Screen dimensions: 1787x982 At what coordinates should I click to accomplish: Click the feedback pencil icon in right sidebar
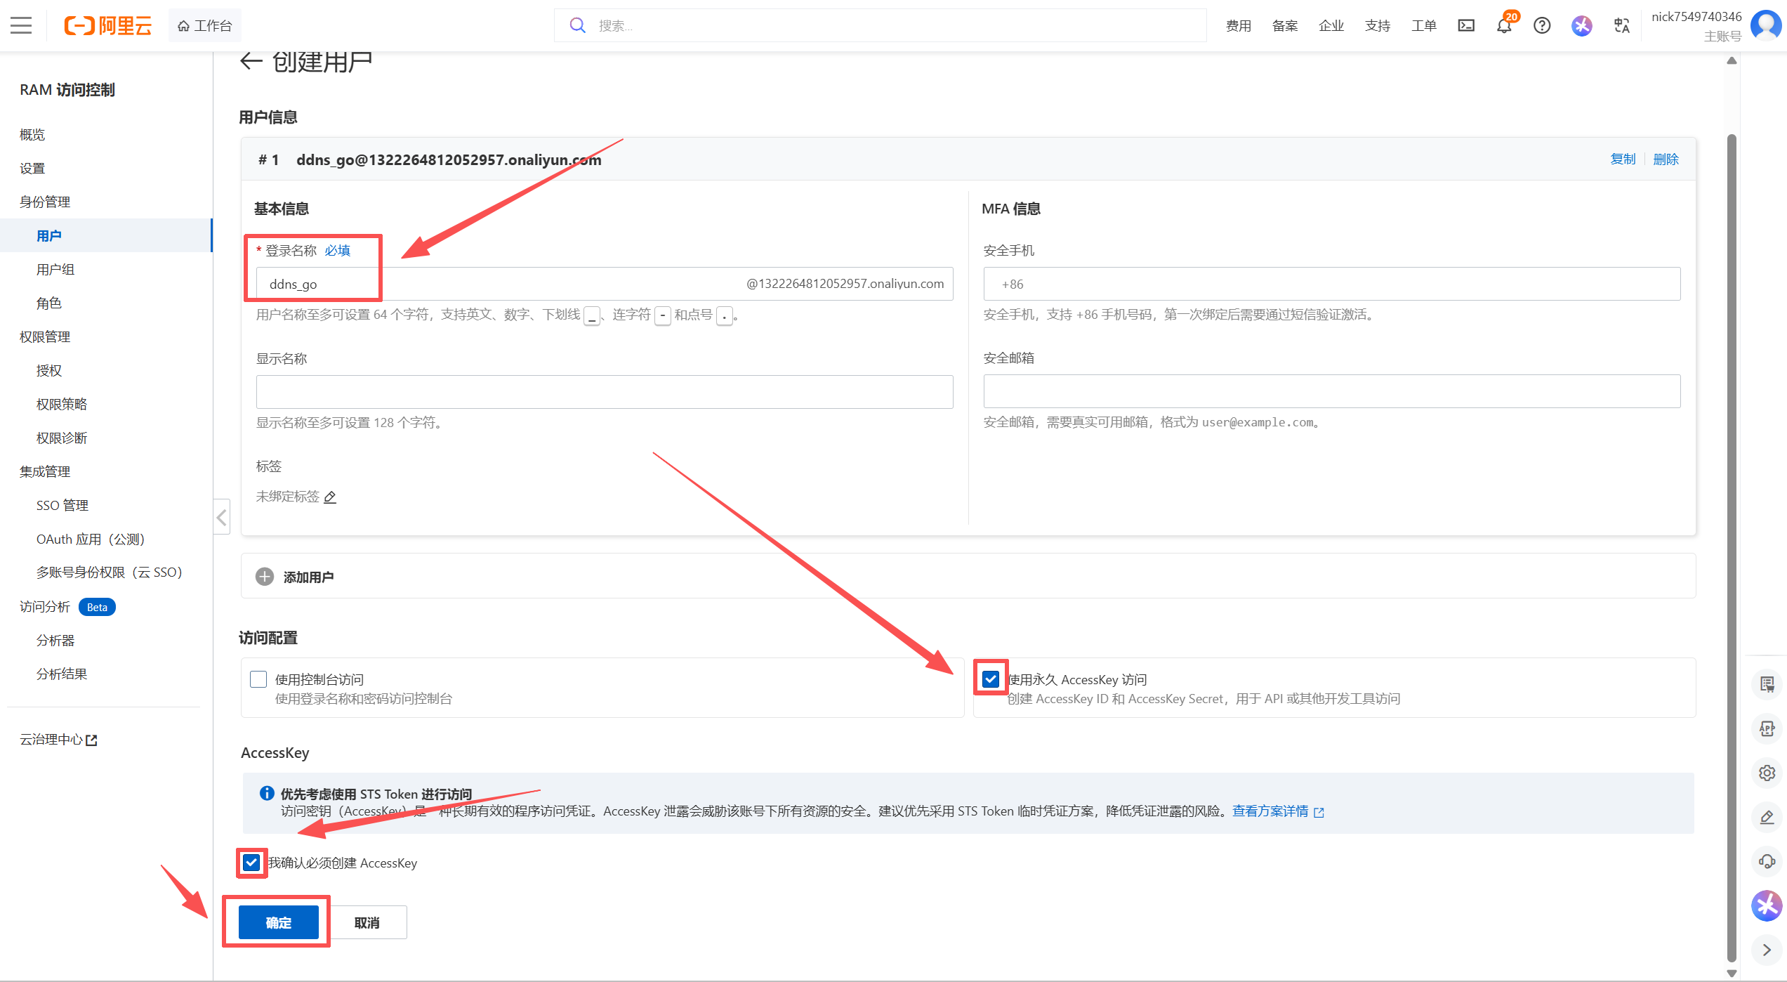pos(1767,817)
